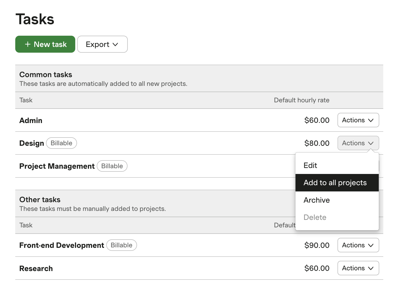The image size is (396, 299).
Task: Click text about tasks automatically added
Action: 103,84
